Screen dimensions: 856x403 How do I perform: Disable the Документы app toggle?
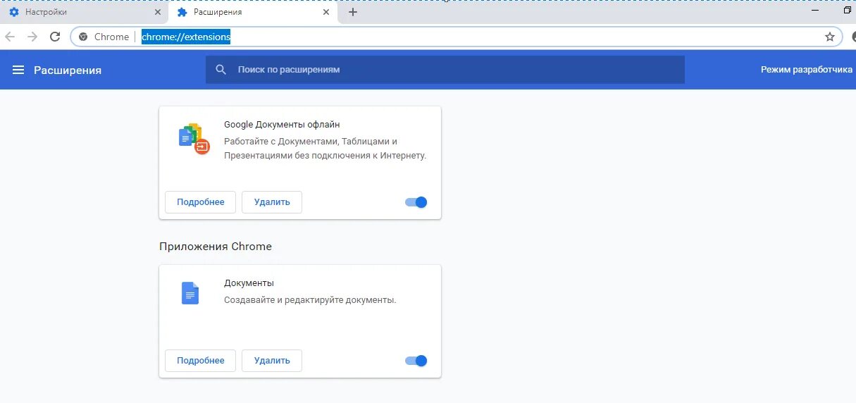click(x=416, y=361)
